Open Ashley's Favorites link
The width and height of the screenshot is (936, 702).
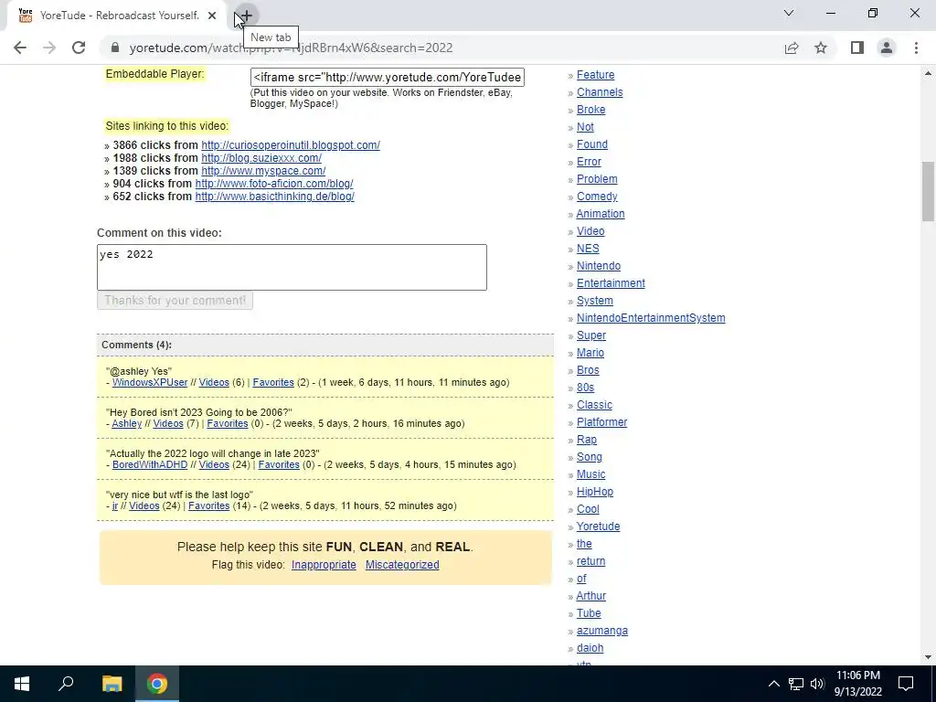(228, 424)
